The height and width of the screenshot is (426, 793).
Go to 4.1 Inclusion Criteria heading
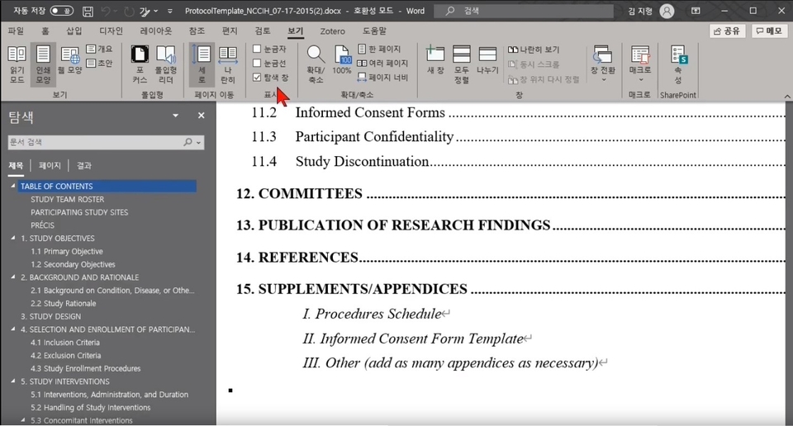pos(64,342)
